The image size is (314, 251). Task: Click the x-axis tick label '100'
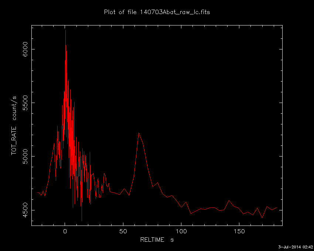181,231
